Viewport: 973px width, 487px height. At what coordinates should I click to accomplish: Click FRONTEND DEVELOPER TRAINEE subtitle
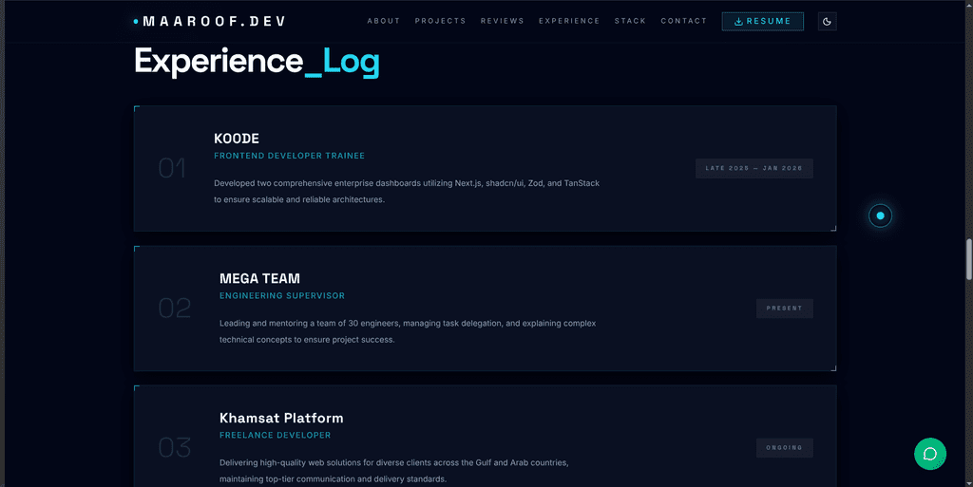coord(289,156)
